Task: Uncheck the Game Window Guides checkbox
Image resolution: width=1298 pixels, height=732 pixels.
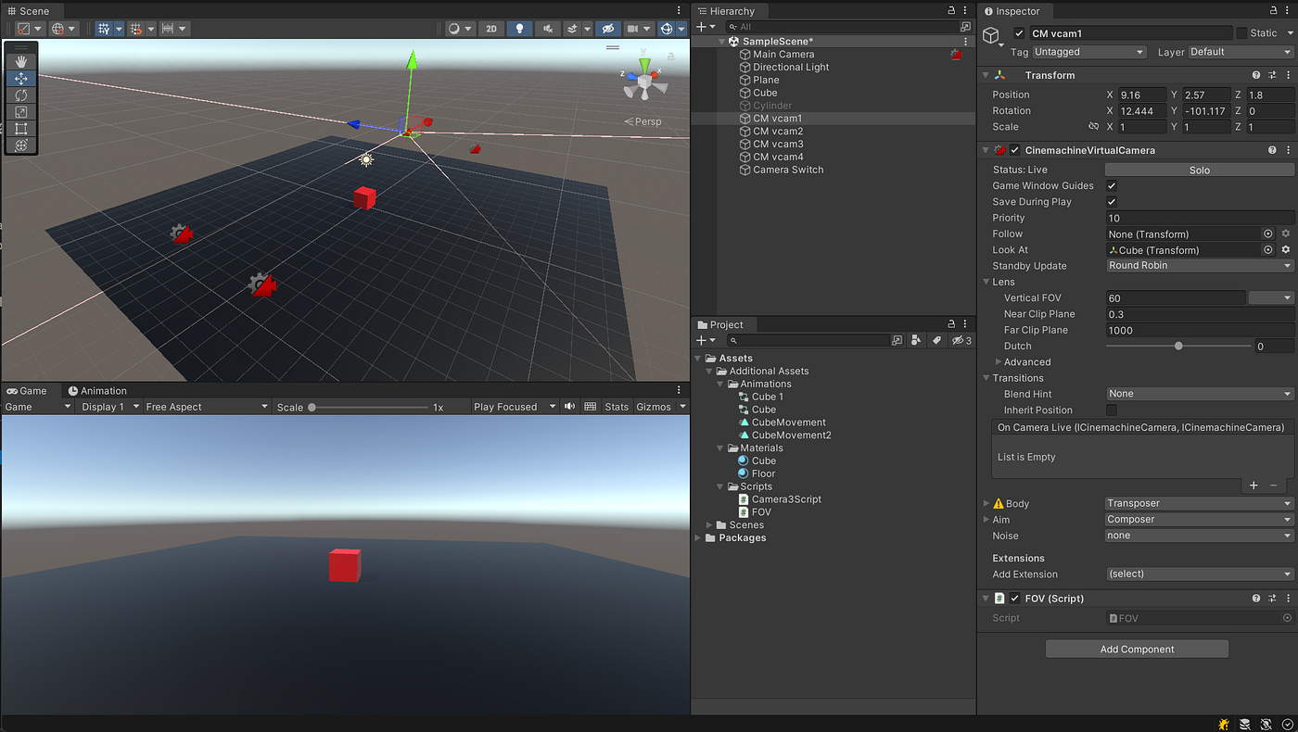Action: pos(1112,186)
